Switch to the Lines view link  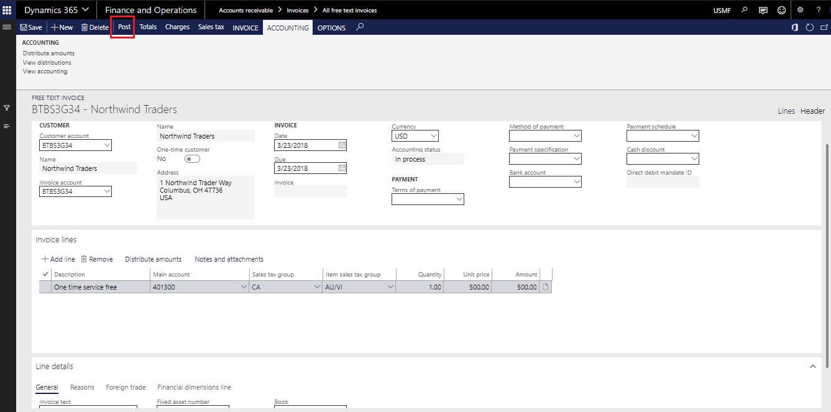pos(786,111)
